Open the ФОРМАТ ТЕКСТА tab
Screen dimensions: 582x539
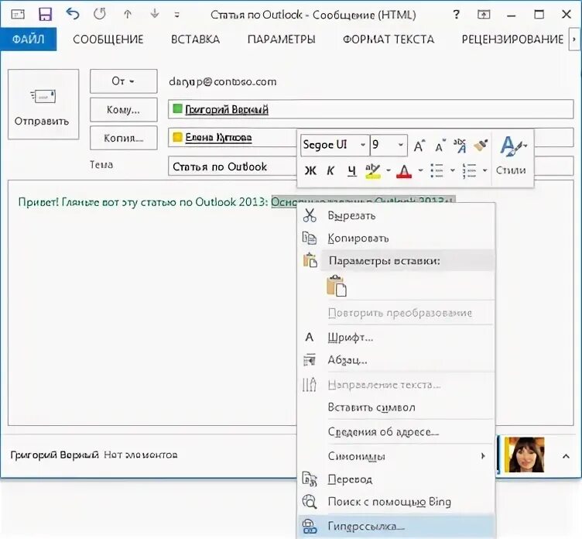389,39
